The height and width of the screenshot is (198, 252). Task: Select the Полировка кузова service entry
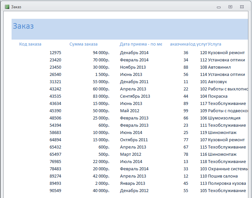coord(227,183)
